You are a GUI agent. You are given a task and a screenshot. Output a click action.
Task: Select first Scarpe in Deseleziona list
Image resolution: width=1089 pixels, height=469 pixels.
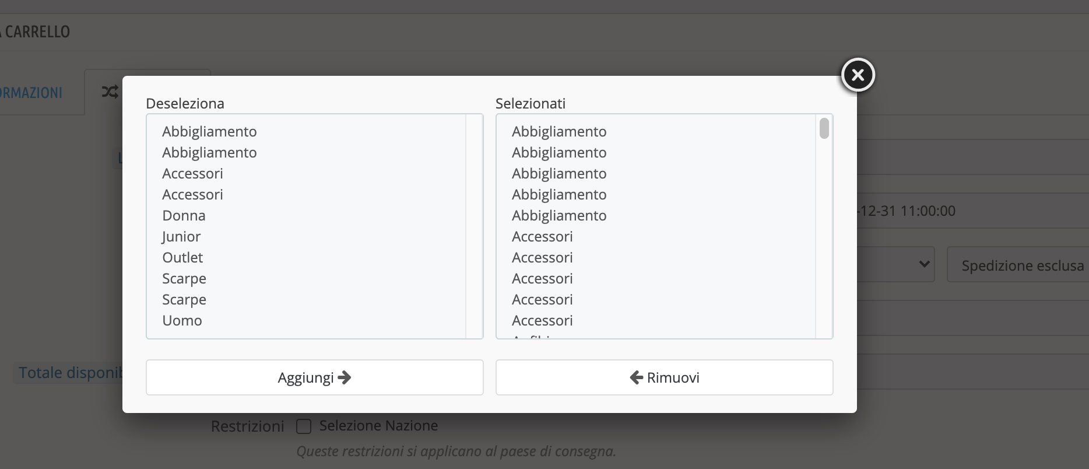[184, 279]
